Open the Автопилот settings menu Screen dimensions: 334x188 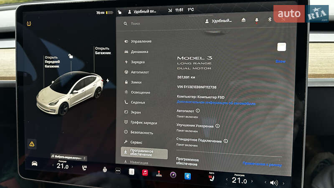coord(137,72)
